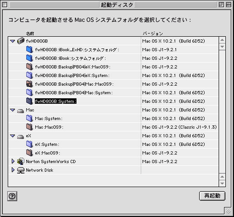Click the Mac hard disk icon
Viewport: 234px width, 217px height.
pyautogui.click(x=20, y=111)
